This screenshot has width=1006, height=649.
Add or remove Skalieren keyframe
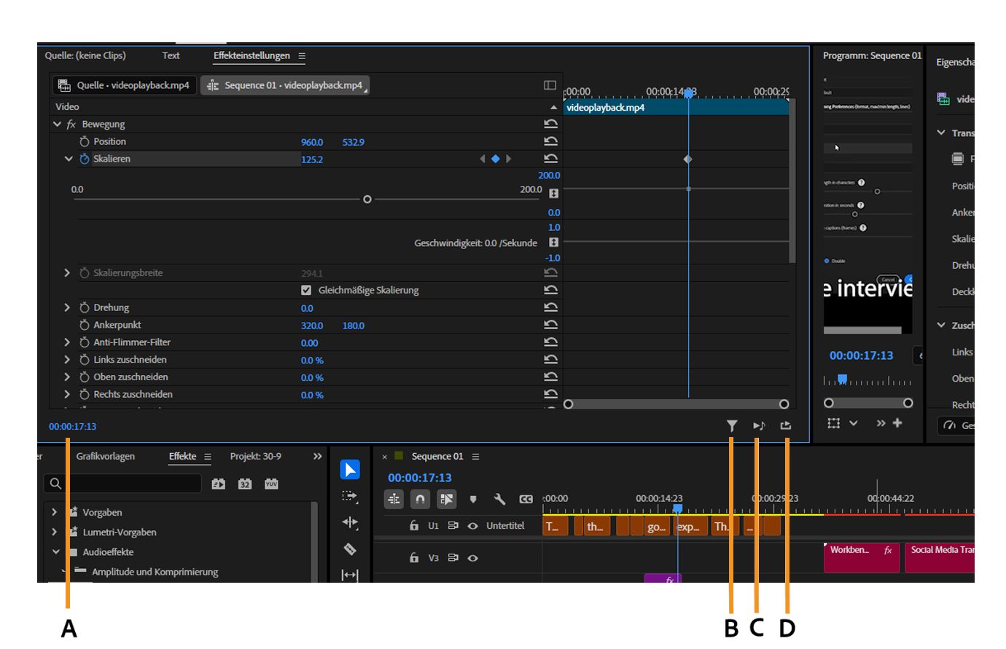tap(495, 159)
